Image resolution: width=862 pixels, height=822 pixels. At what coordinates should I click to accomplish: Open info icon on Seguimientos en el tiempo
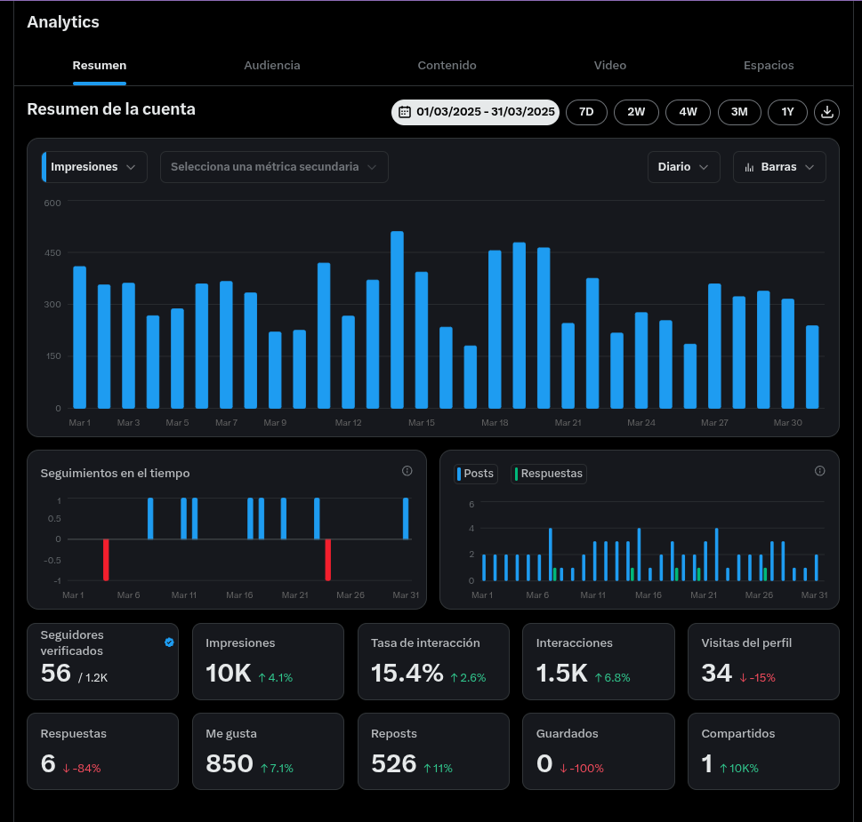[407, 471]
